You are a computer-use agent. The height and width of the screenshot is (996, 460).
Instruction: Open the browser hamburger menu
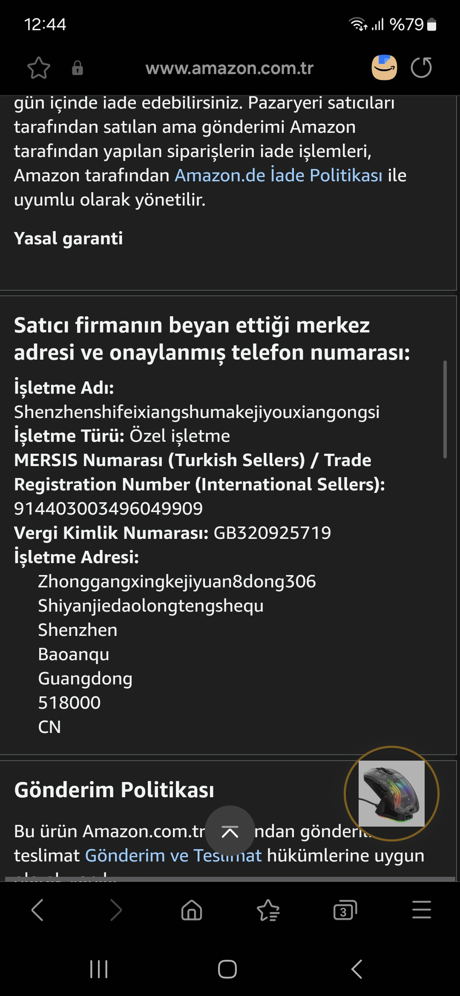(x=422, y=910)
